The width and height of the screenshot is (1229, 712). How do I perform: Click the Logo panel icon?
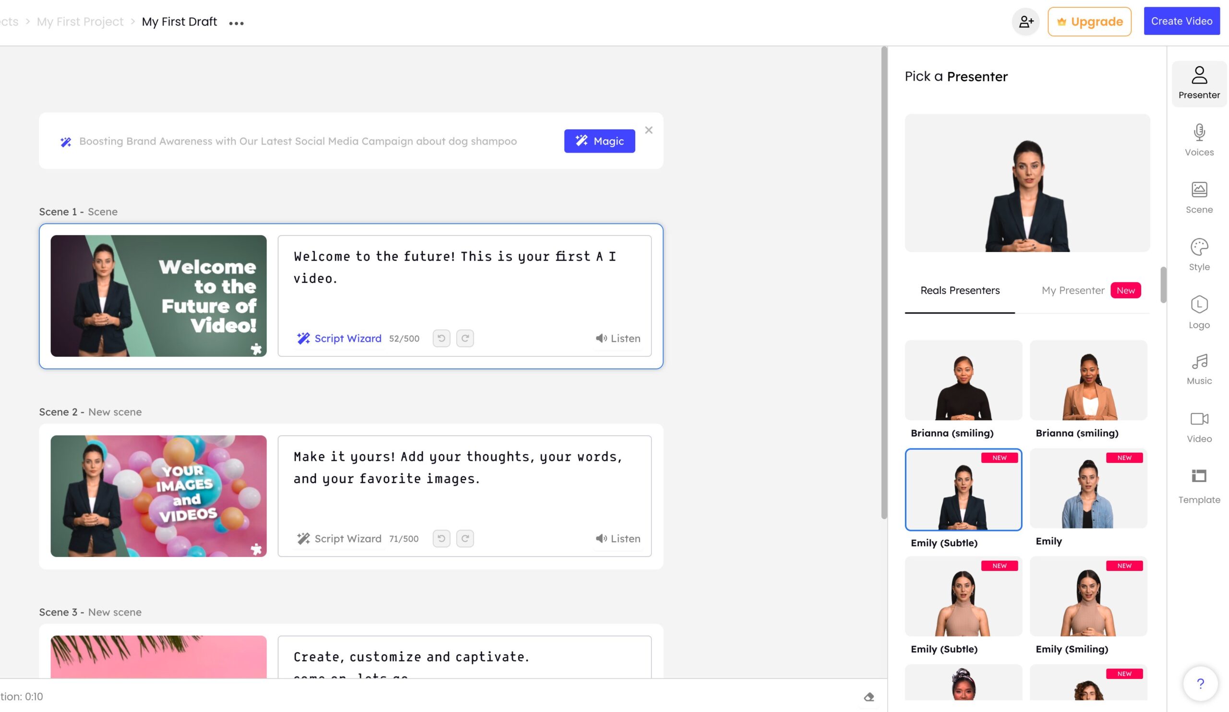pyautogui.click(x=1198, y=314)
